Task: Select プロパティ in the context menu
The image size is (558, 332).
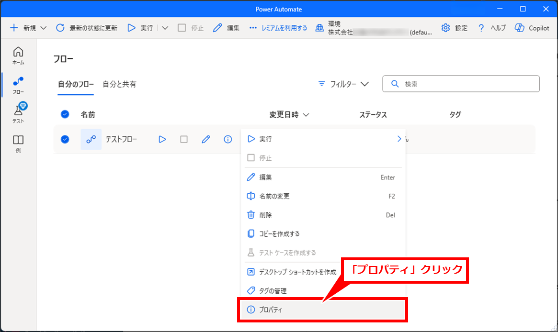Action: click(x=271, y=310)
